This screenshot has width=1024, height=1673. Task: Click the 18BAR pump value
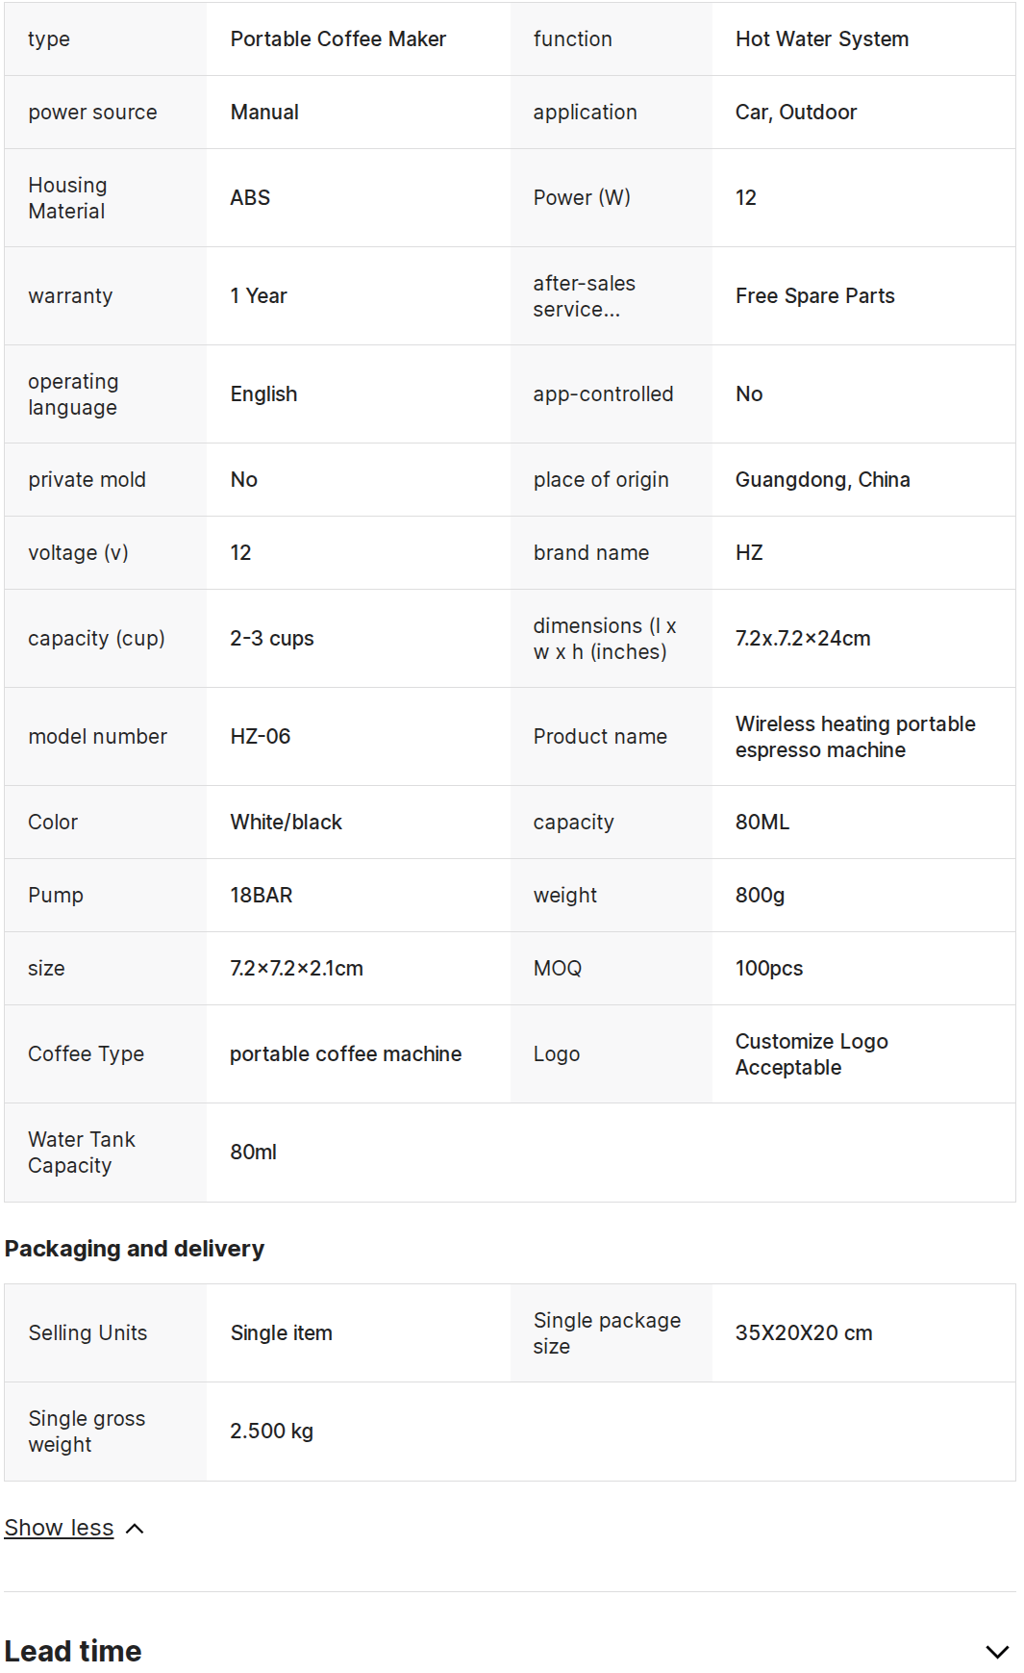tap(261, 896)
